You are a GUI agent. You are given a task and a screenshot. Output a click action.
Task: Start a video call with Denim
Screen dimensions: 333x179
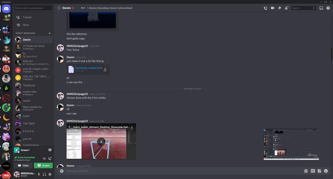point(272,8)
